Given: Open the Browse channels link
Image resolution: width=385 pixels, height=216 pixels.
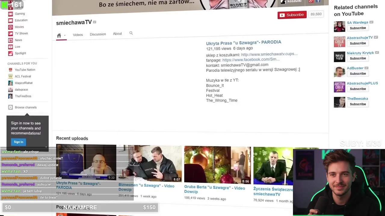Looking at the screenshot, I should click(26, 107).
